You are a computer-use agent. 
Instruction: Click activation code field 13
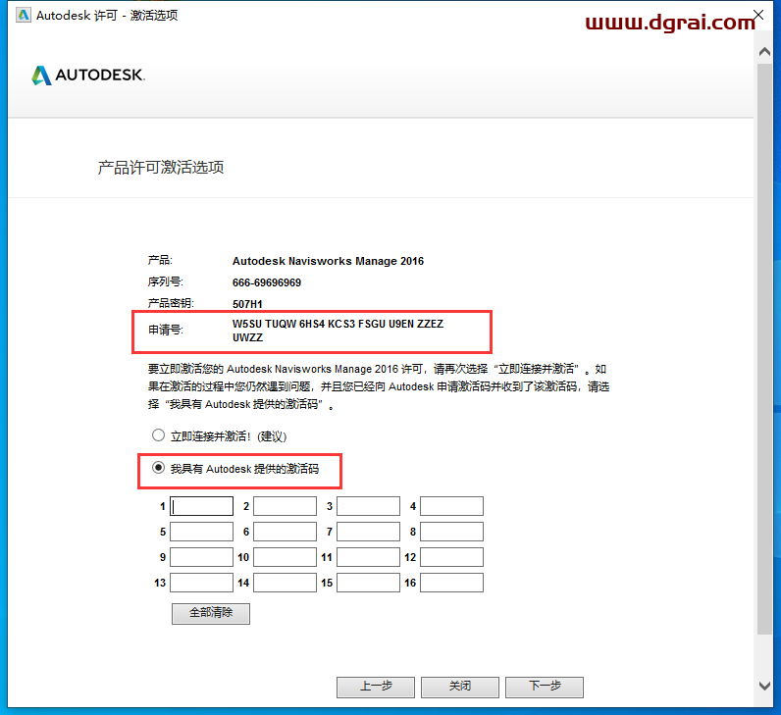click(x=202, y=583)
